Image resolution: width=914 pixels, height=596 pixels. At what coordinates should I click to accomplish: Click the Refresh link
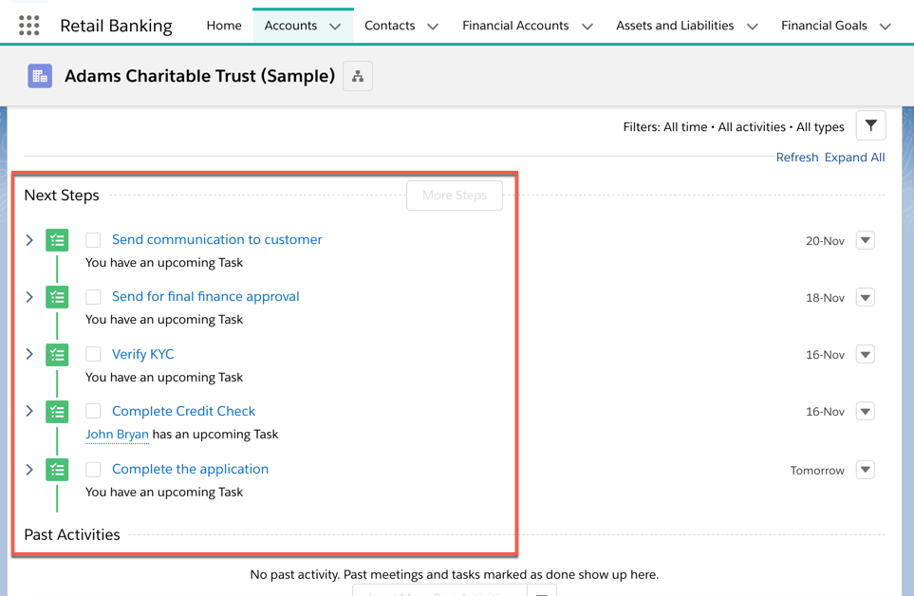pyautogui.click(x=796, y=158)
